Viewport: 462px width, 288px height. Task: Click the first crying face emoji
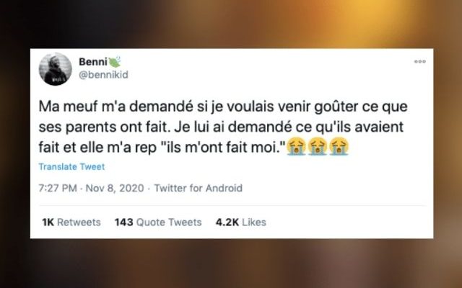click(297, 146)
